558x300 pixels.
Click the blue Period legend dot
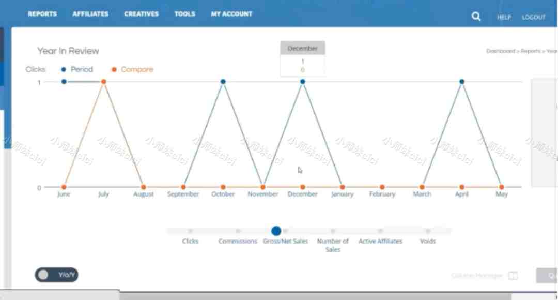pyautogui.click(x=64, y=69)
